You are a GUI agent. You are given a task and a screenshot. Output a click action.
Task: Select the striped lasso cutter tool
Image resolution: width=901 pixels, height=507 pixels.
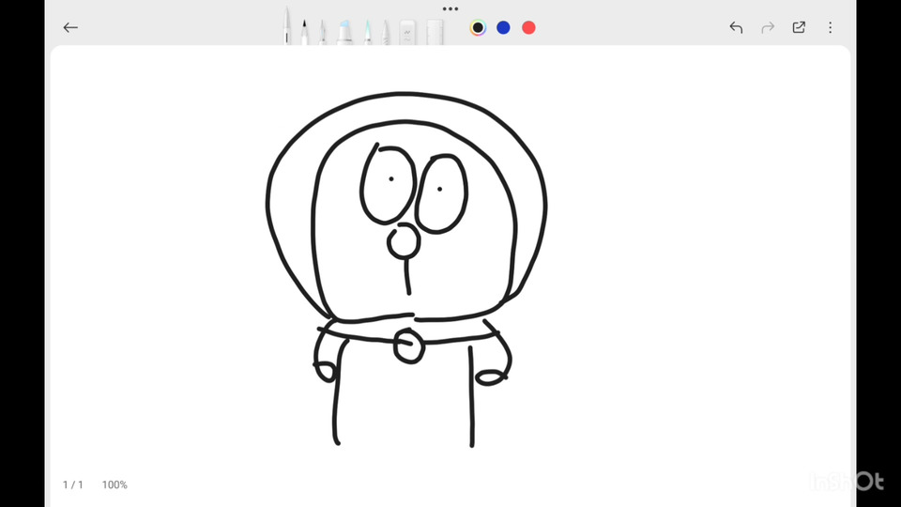click(x=386, y=33)
